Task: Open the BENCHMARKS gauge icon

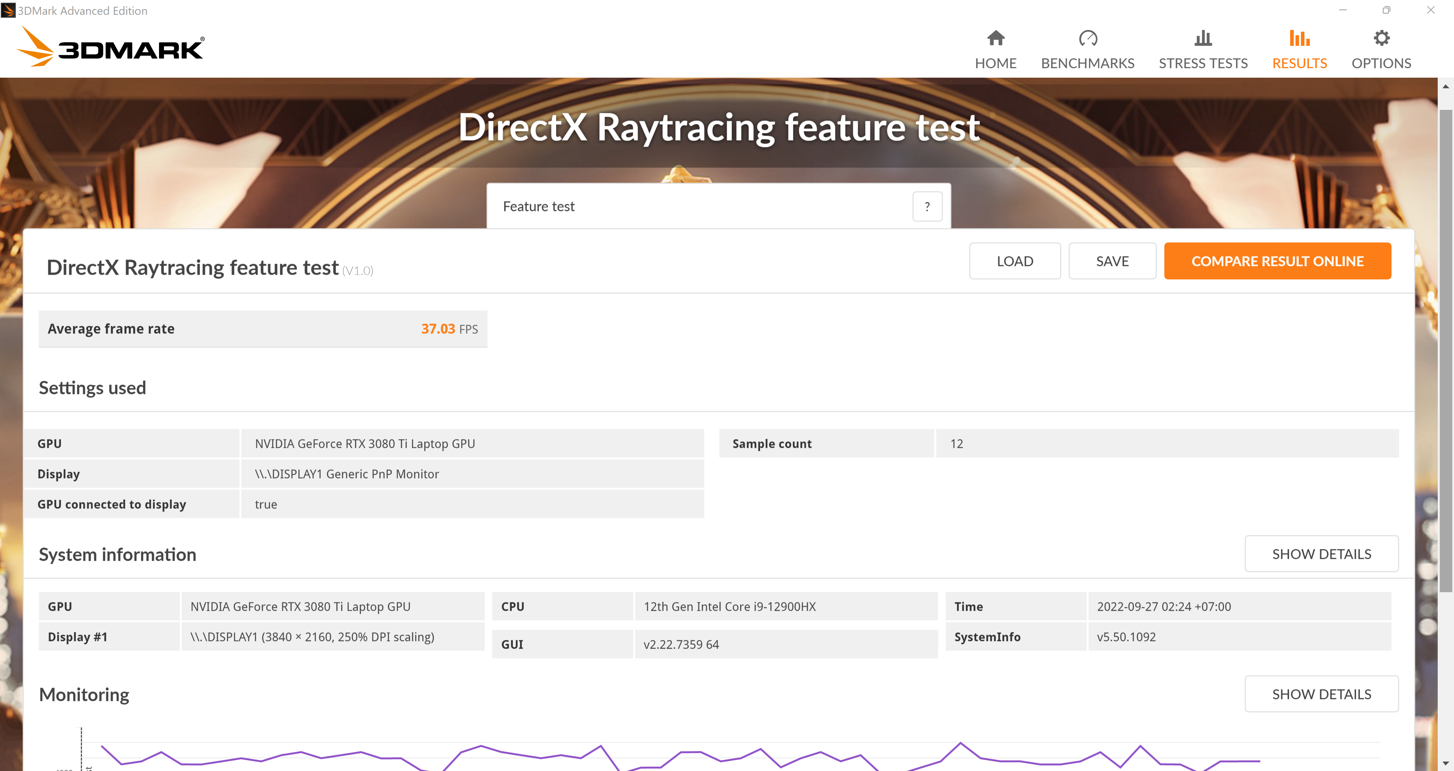Action: tap(1088, 38)
